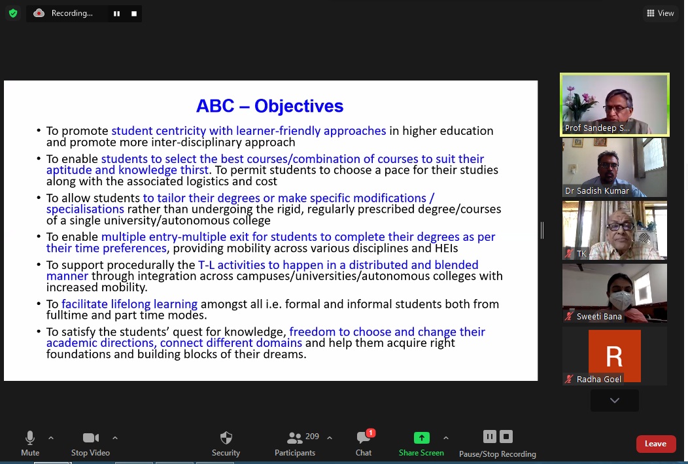Expand audio options arrow beside Mute
This screenshot has width=688, height=464.
coord(51,438)
